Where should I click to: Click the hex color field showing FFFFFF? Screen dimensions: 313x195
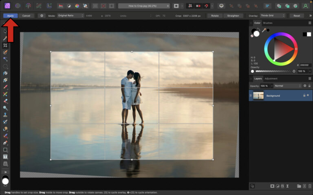305,65
